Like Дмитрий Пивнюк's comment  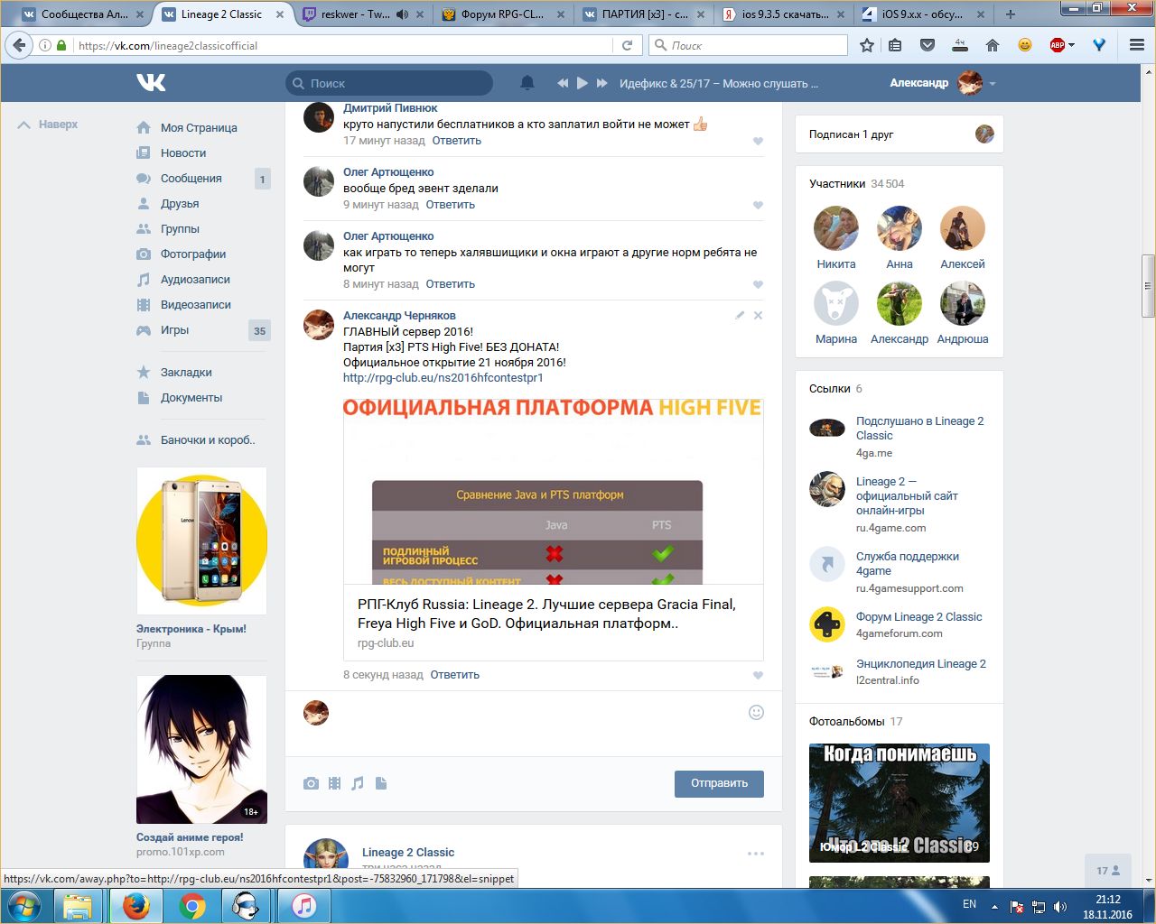pyautogui.click(x=758, y=141)
